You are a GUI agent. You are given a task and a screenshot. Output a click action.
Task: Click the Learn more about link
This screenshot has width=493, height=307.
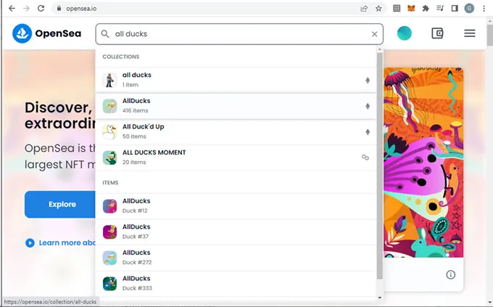[62, 243]
